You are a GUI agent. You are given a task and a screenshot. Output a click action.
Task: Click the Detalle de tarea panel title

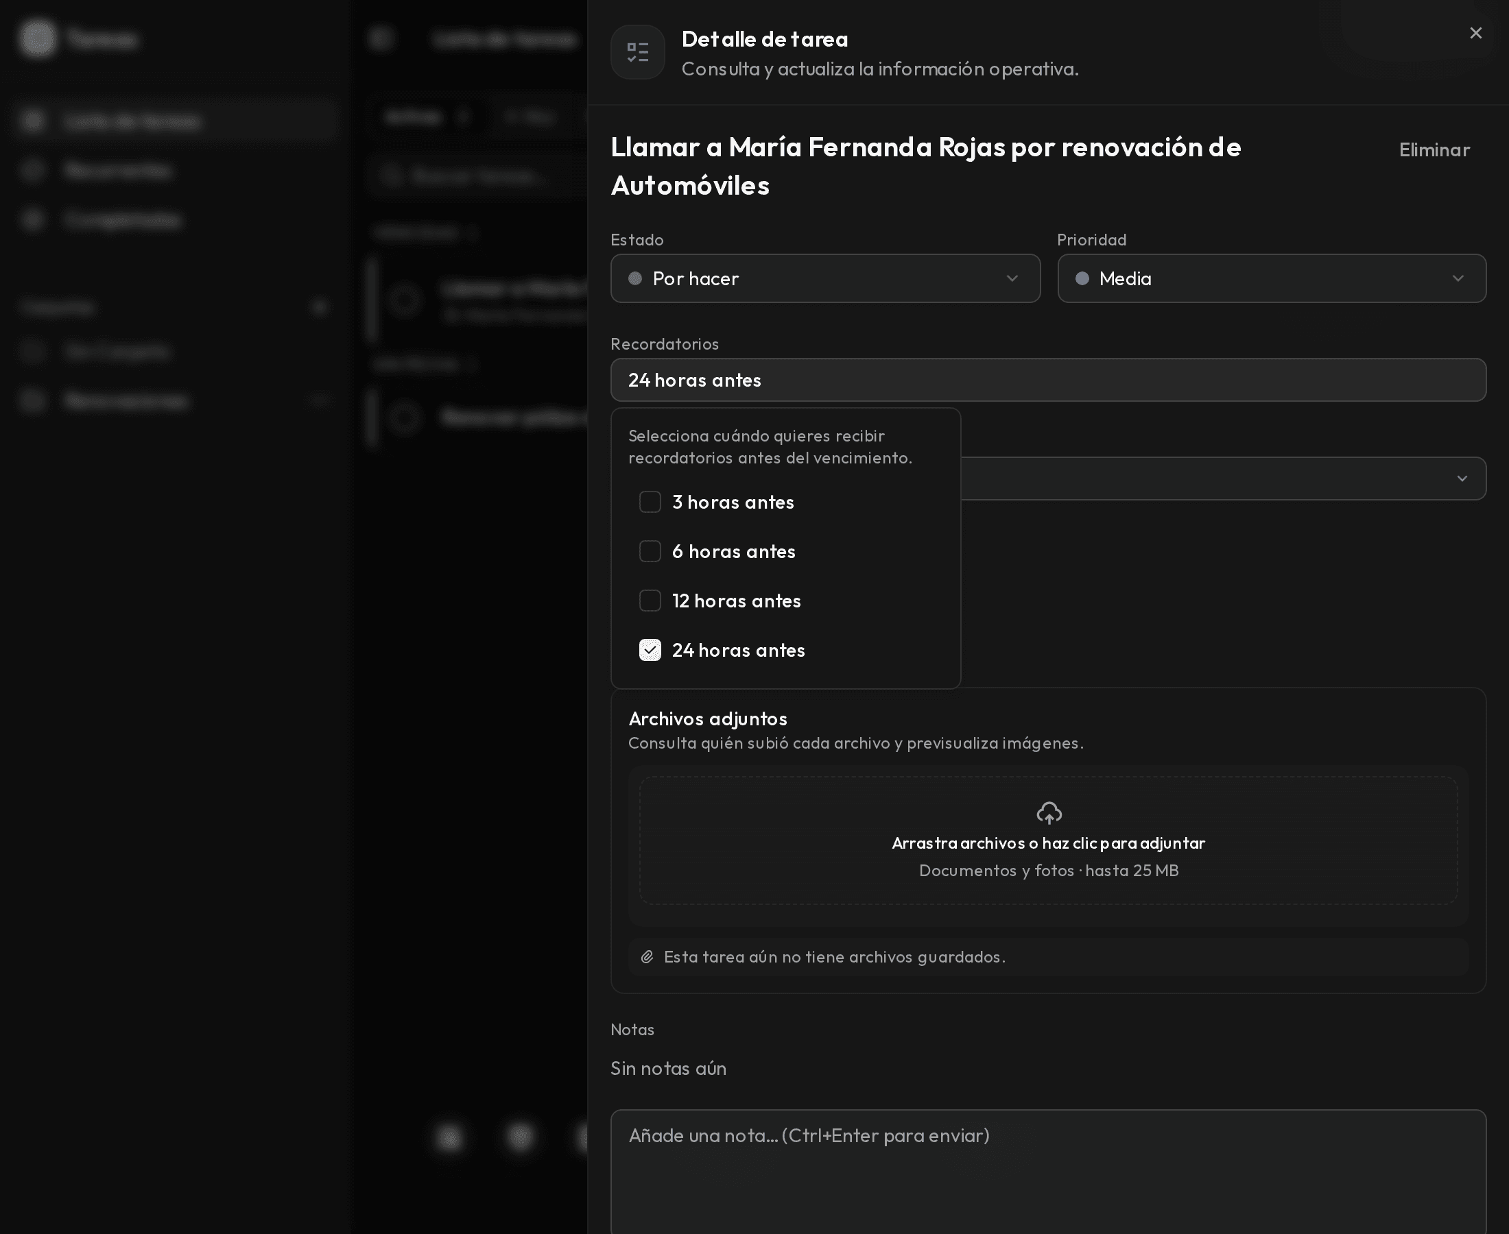point(765,39)
